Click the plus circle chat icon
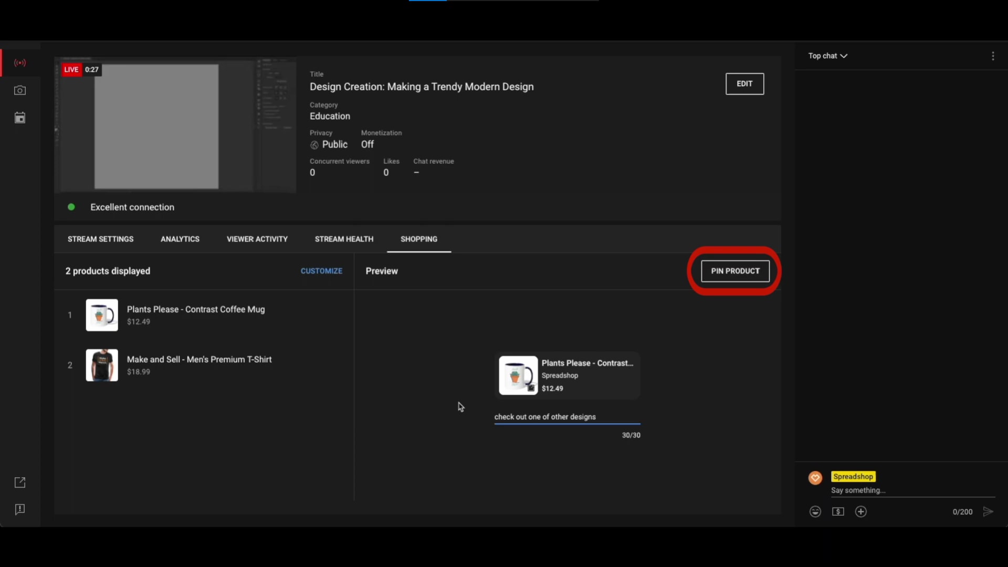This screenshot has width=1008, height=567. [861, 512]
